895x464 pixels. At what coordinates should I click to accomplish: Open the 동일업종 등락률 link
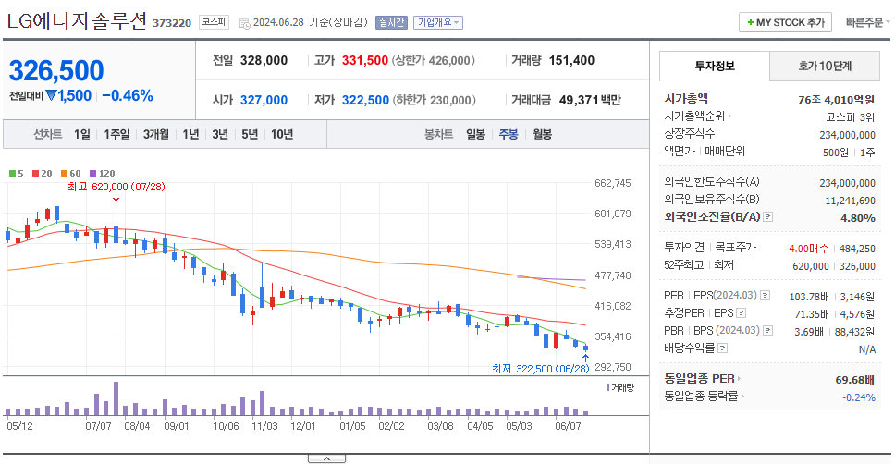tap(701, 396)
